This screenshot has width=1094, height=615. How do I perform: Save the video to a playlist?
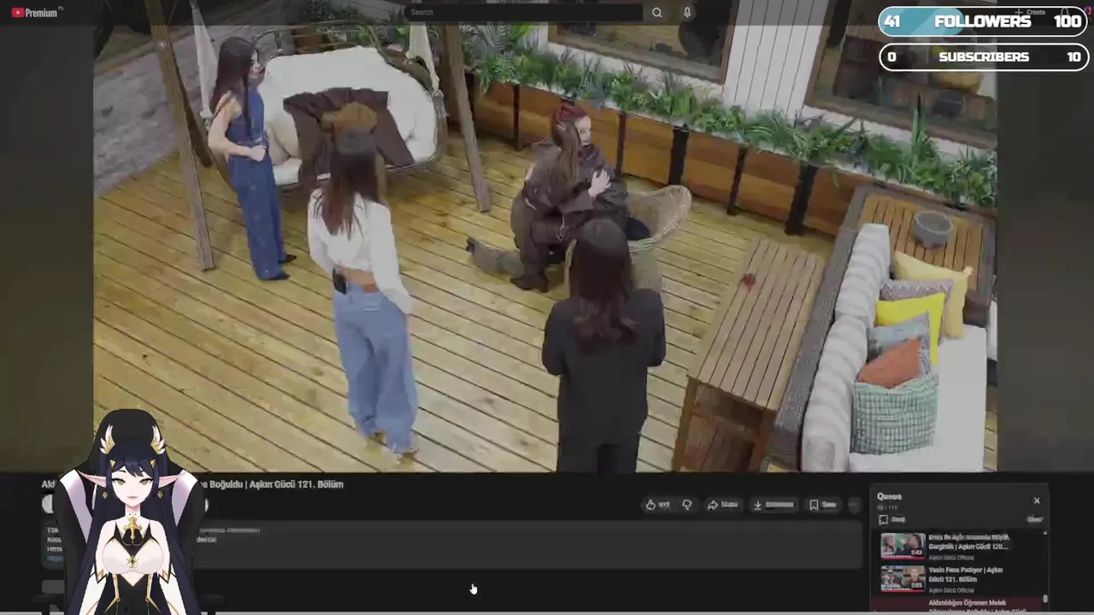pyautogui.click(x=823, y=505)
